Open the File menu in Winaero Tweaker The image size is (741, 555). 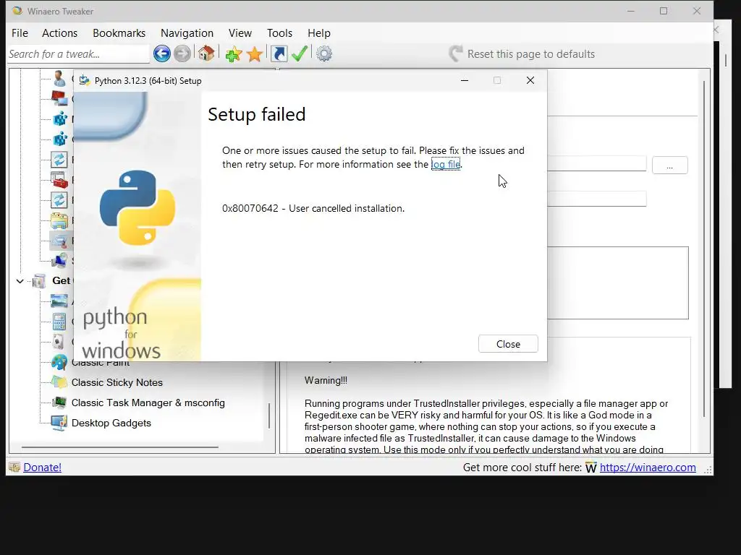point(20,33)
